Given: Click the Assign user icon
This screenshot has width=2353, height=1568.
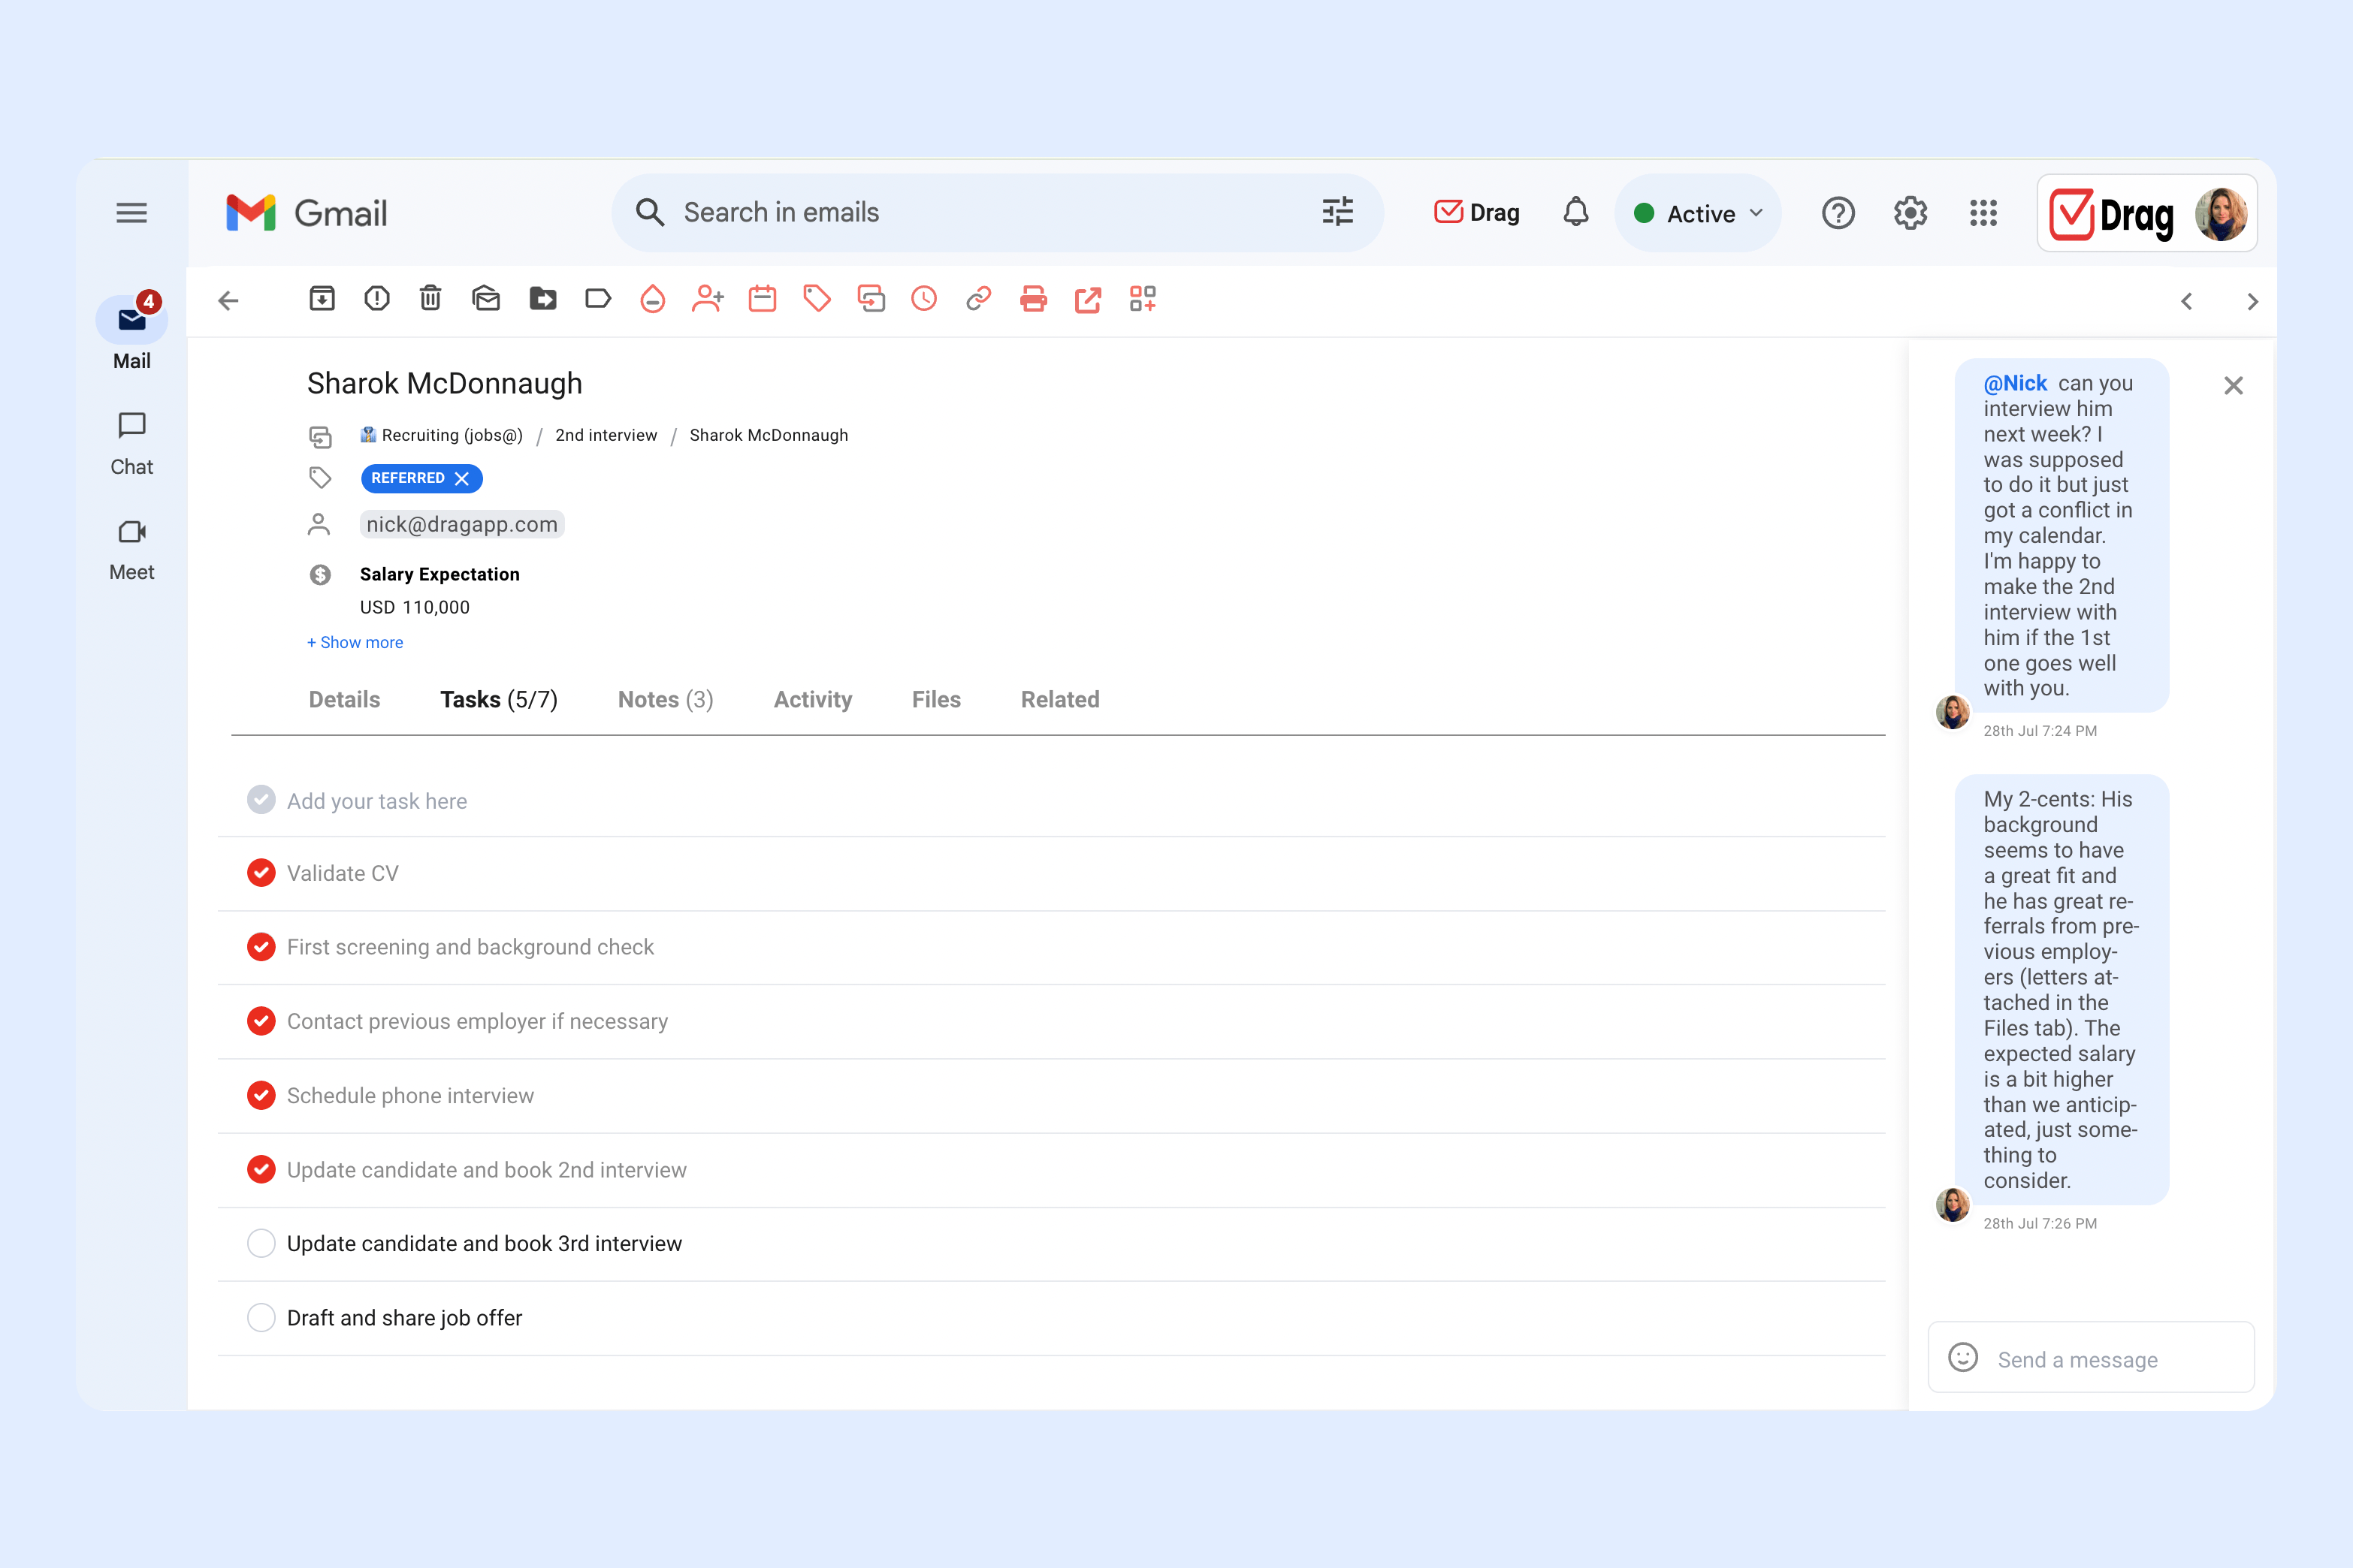Looking at the screenshot, I should (707, 299).
